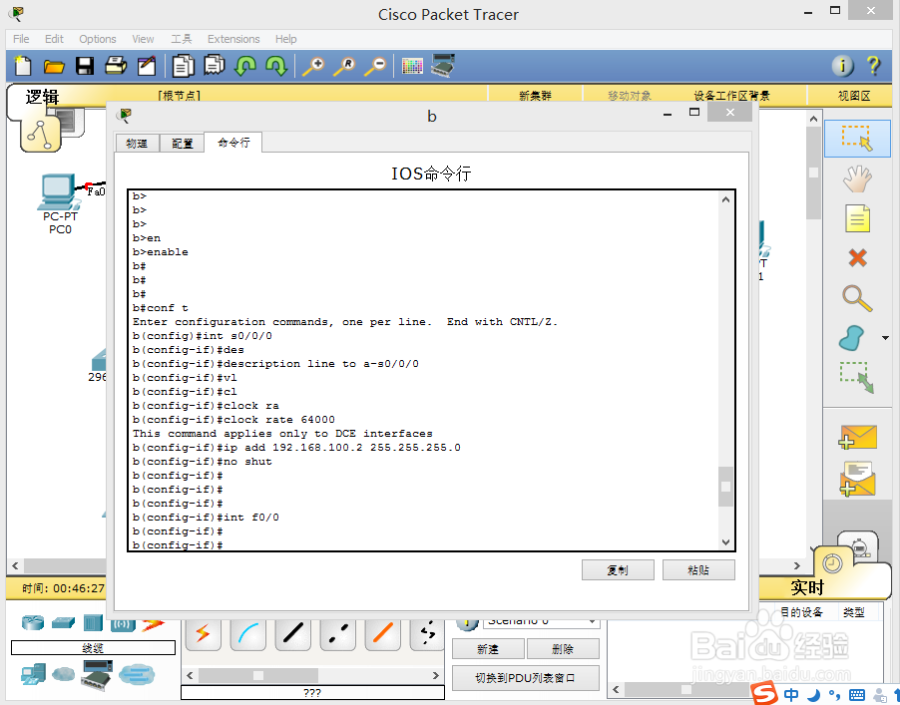The height and width of the screenshot is (705, 900).
Task: Open the View menu
Action: point(143,39)
